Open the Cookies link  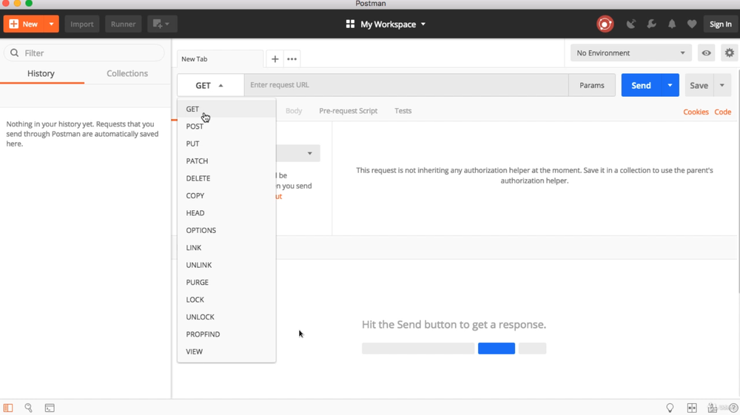point(696,112)
